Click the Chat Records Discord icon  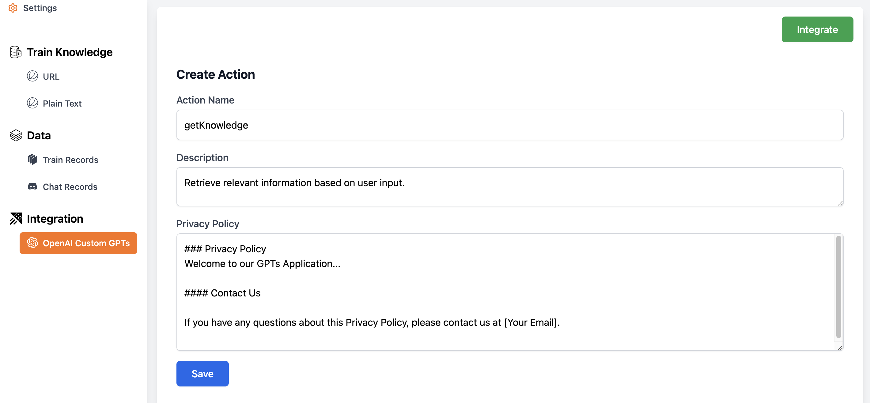point(33,187)
